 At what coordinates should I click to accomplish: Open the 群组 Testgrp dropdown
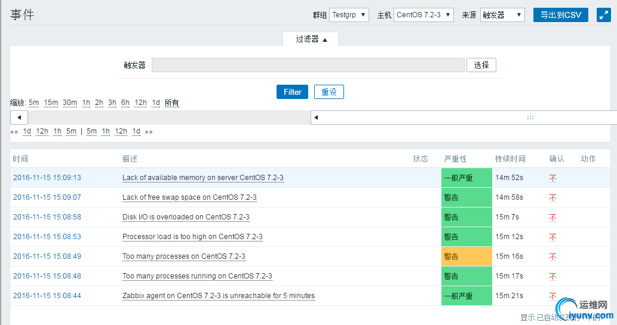tap(349, 15)
